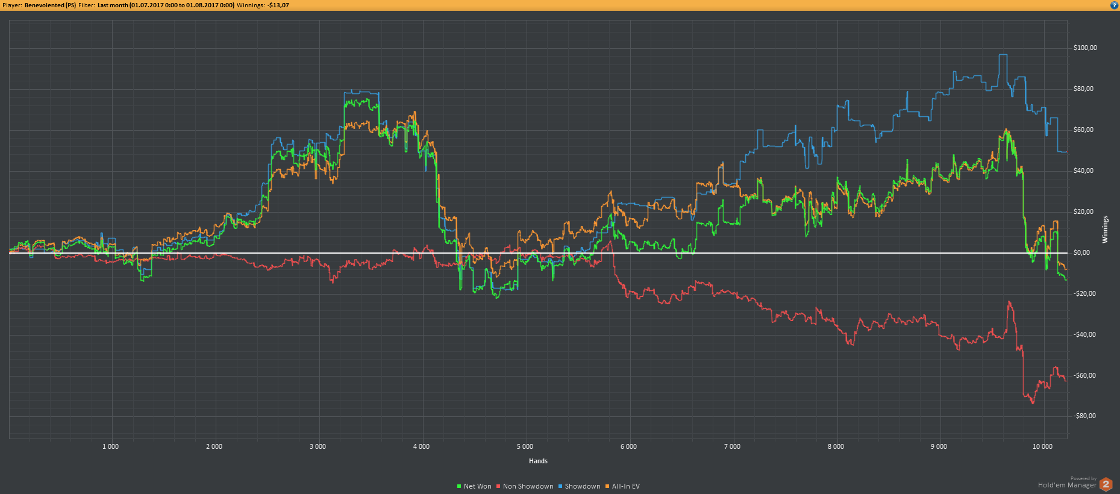Image resolution: width=1120 pixels, height=494 pixels.
Task: Click the green Net Won legend swatch
Action: click(x=459, y=486)
